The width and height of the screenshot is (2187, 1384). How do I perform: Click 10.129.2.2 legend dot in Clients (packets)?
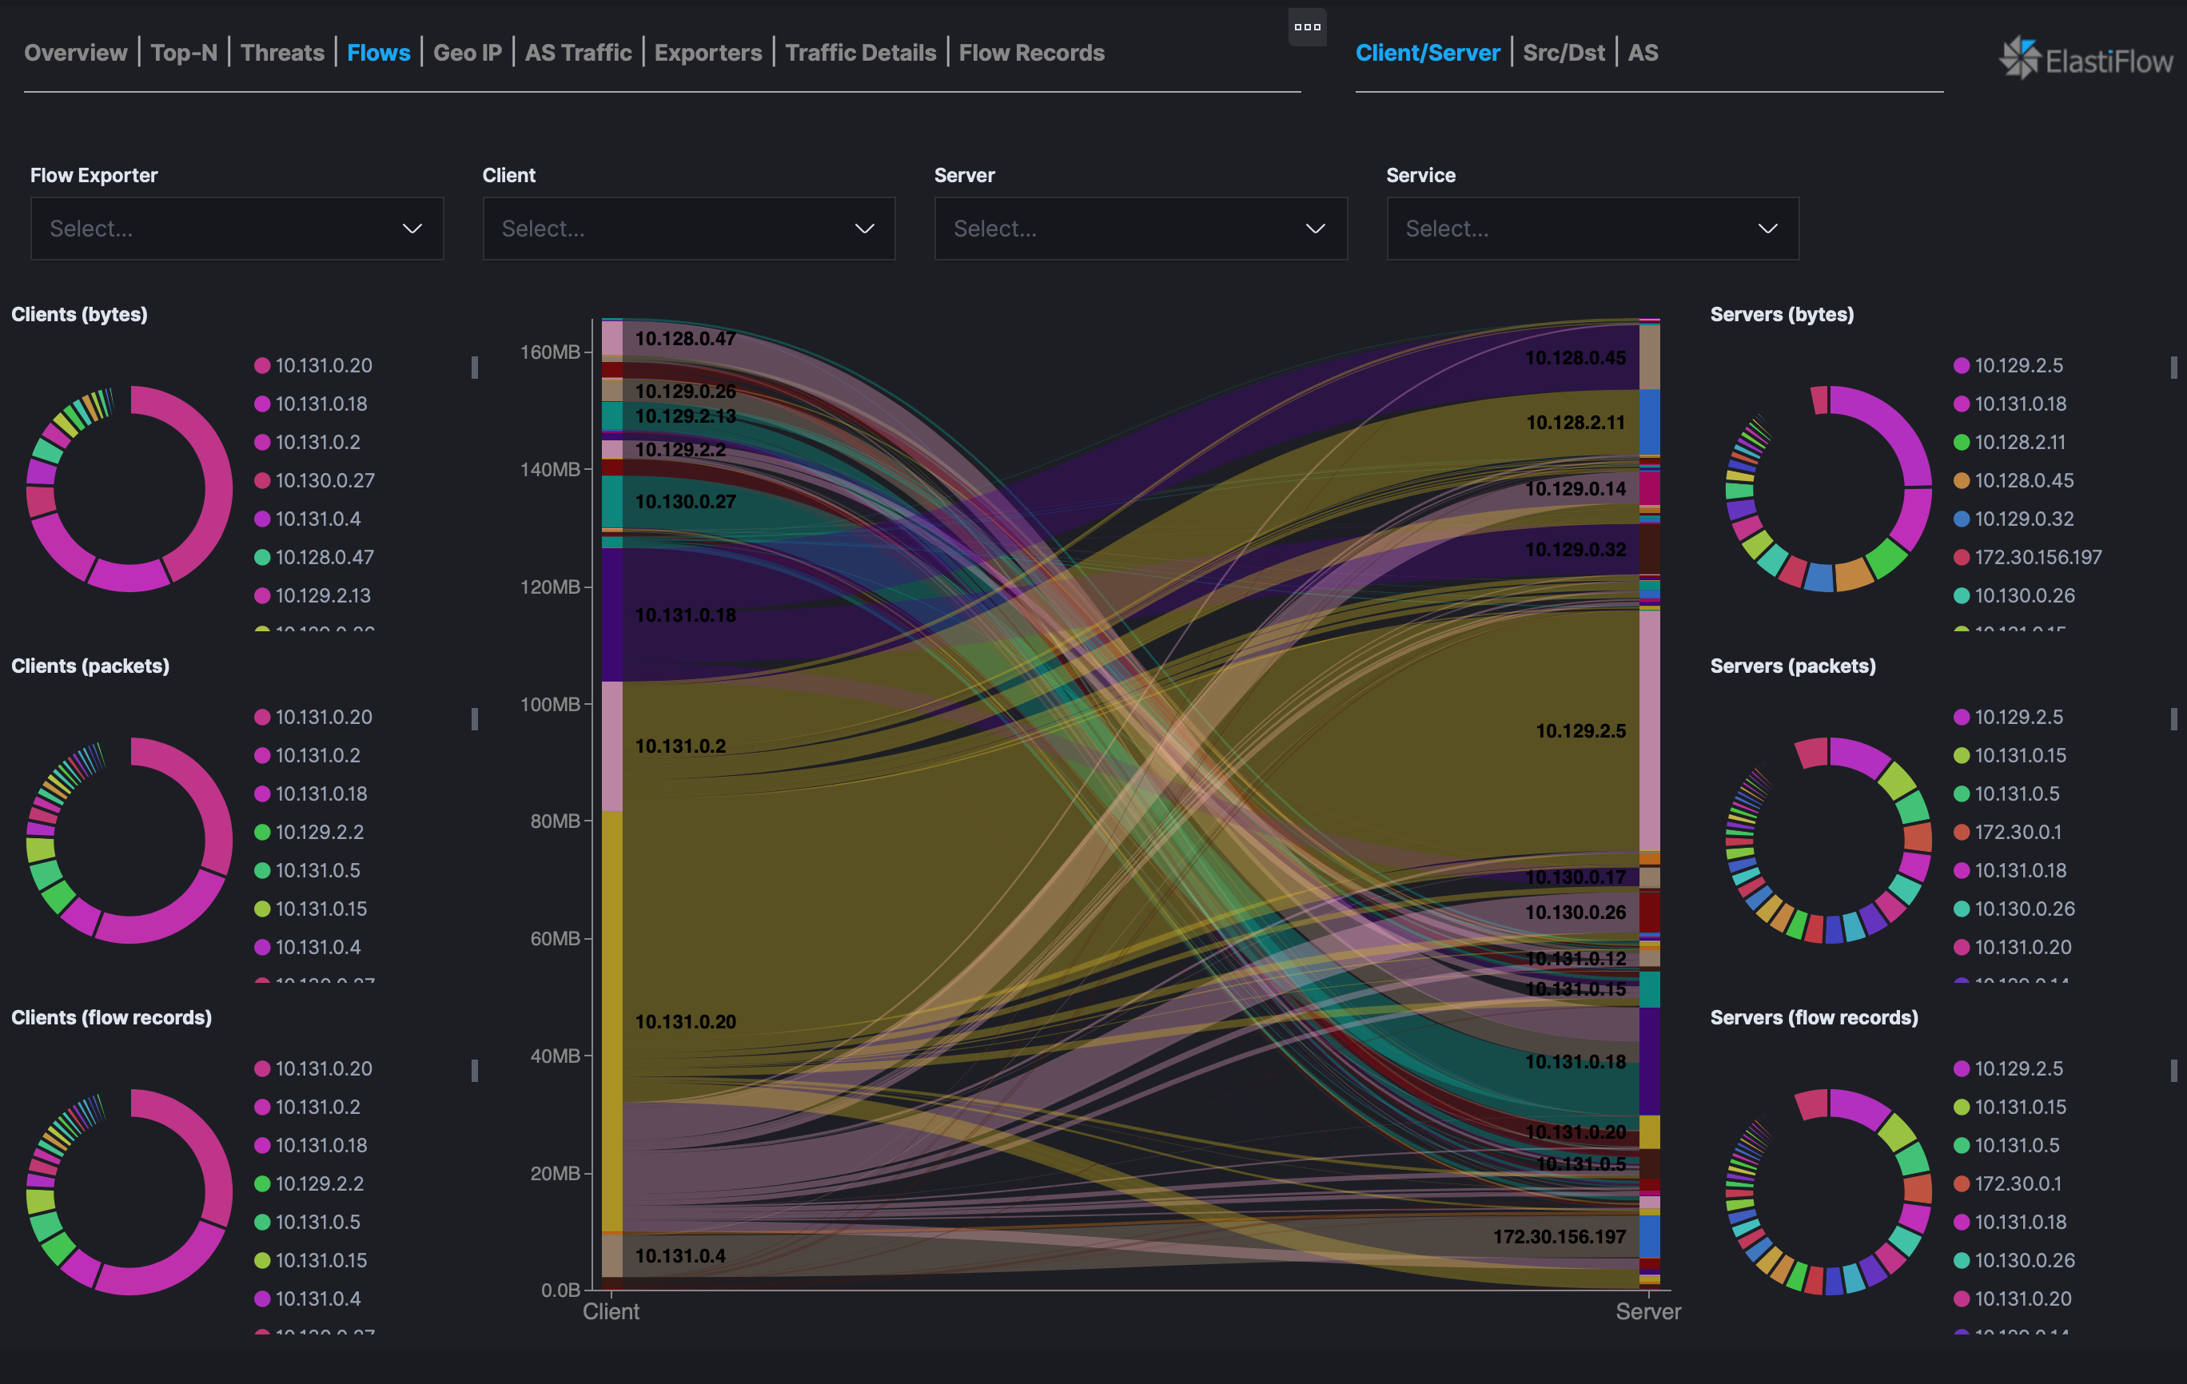262,832
